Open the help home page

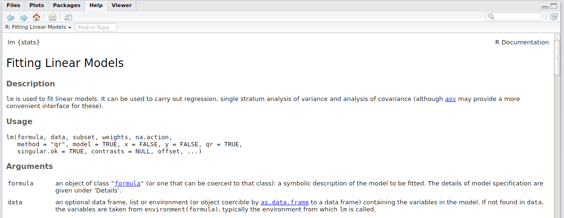36,17
